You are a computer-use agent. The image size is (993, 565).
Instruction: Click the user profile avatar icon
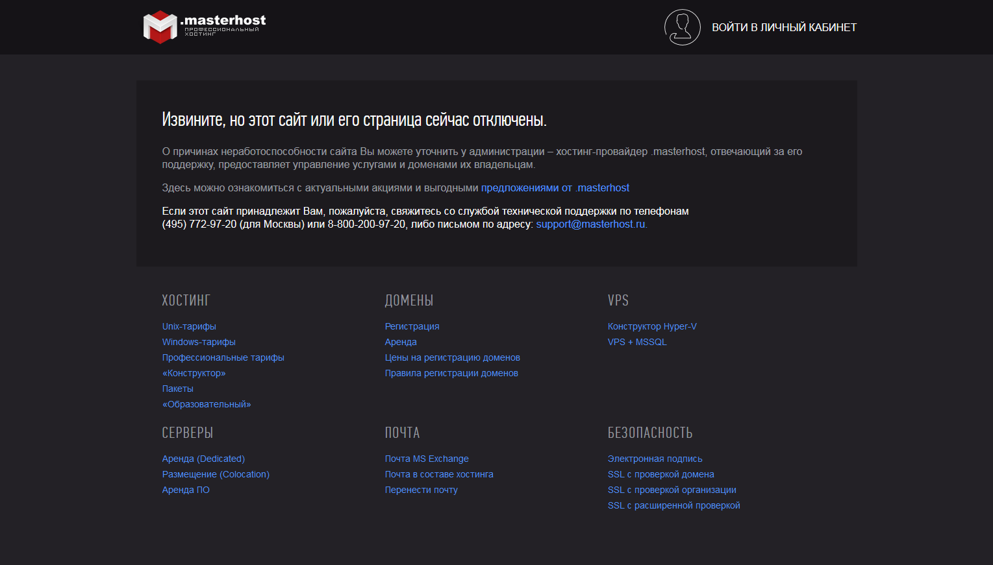pyautogui.click(x=682, y=27)
